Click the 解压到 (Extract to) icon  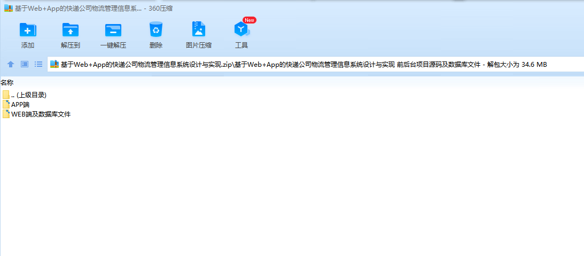(71, 29)
